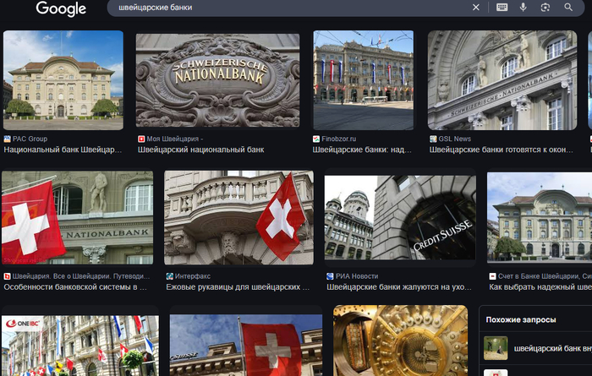Click source name Finobzor.ru
This screenshot has height=376, width=592.
tap(338, 139)
